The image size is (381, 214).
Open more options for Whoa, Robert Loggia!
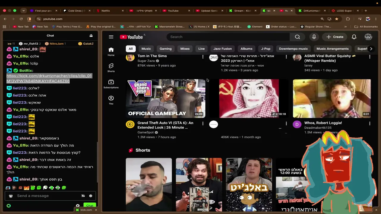(370, 123)
